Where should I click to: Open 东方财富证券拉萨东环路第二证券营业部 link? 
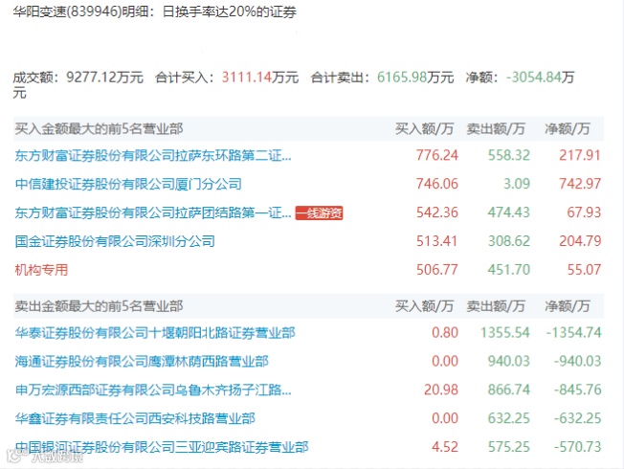[x=153, y=155]
